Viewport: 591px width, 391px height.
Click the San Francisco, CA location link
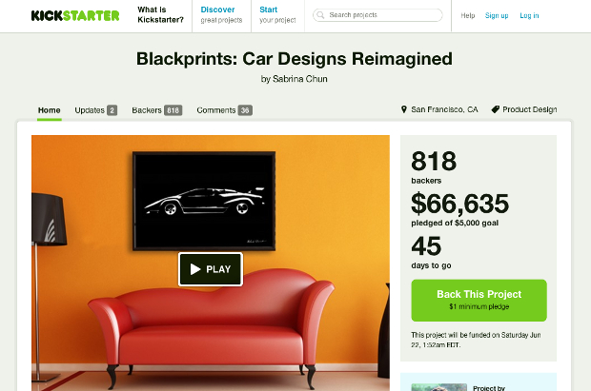[444, 109]
